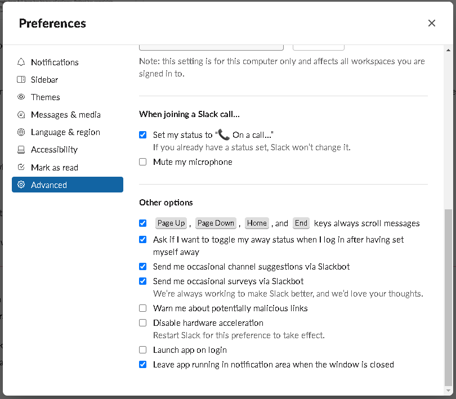The image size is (456, 399).
Task: Click 'Restart Slack for this preference' note
Action: pos(239,335)
